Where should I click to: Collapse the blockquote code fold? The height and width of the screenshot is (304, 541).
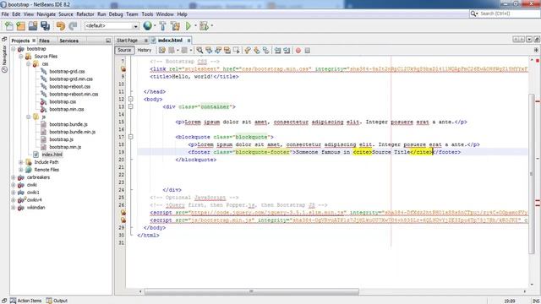point(131,137)
